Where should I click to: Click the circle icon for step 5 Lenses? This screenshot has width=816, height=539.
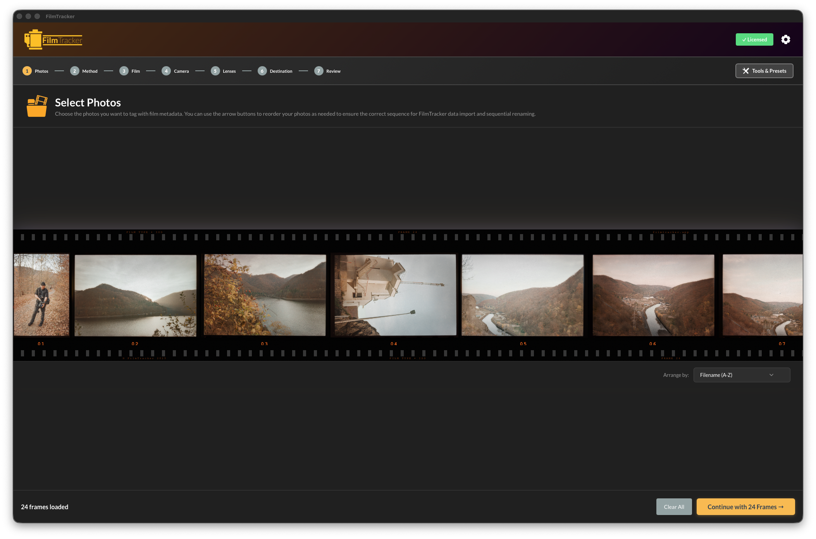(x=215, y=71)
